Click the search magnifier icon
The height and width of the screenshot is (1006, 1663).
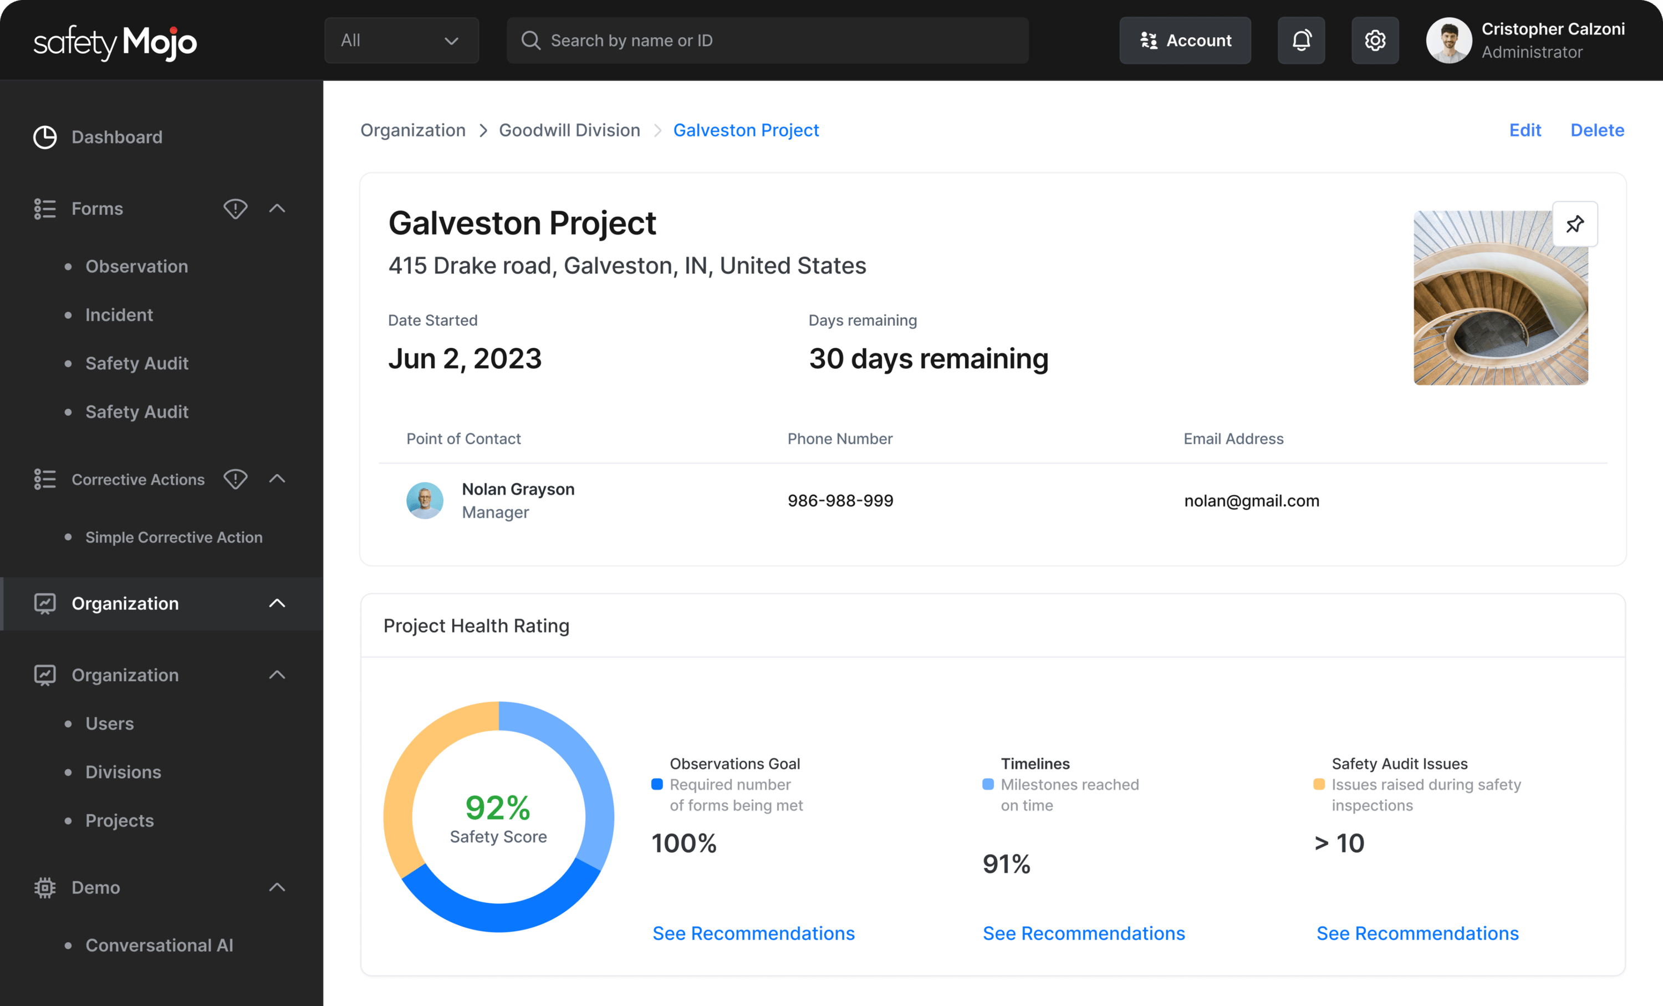[x=530, y=40]
